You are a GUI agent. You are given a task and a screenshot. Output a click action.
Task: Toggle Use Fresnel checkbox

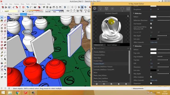click(151, 23)
